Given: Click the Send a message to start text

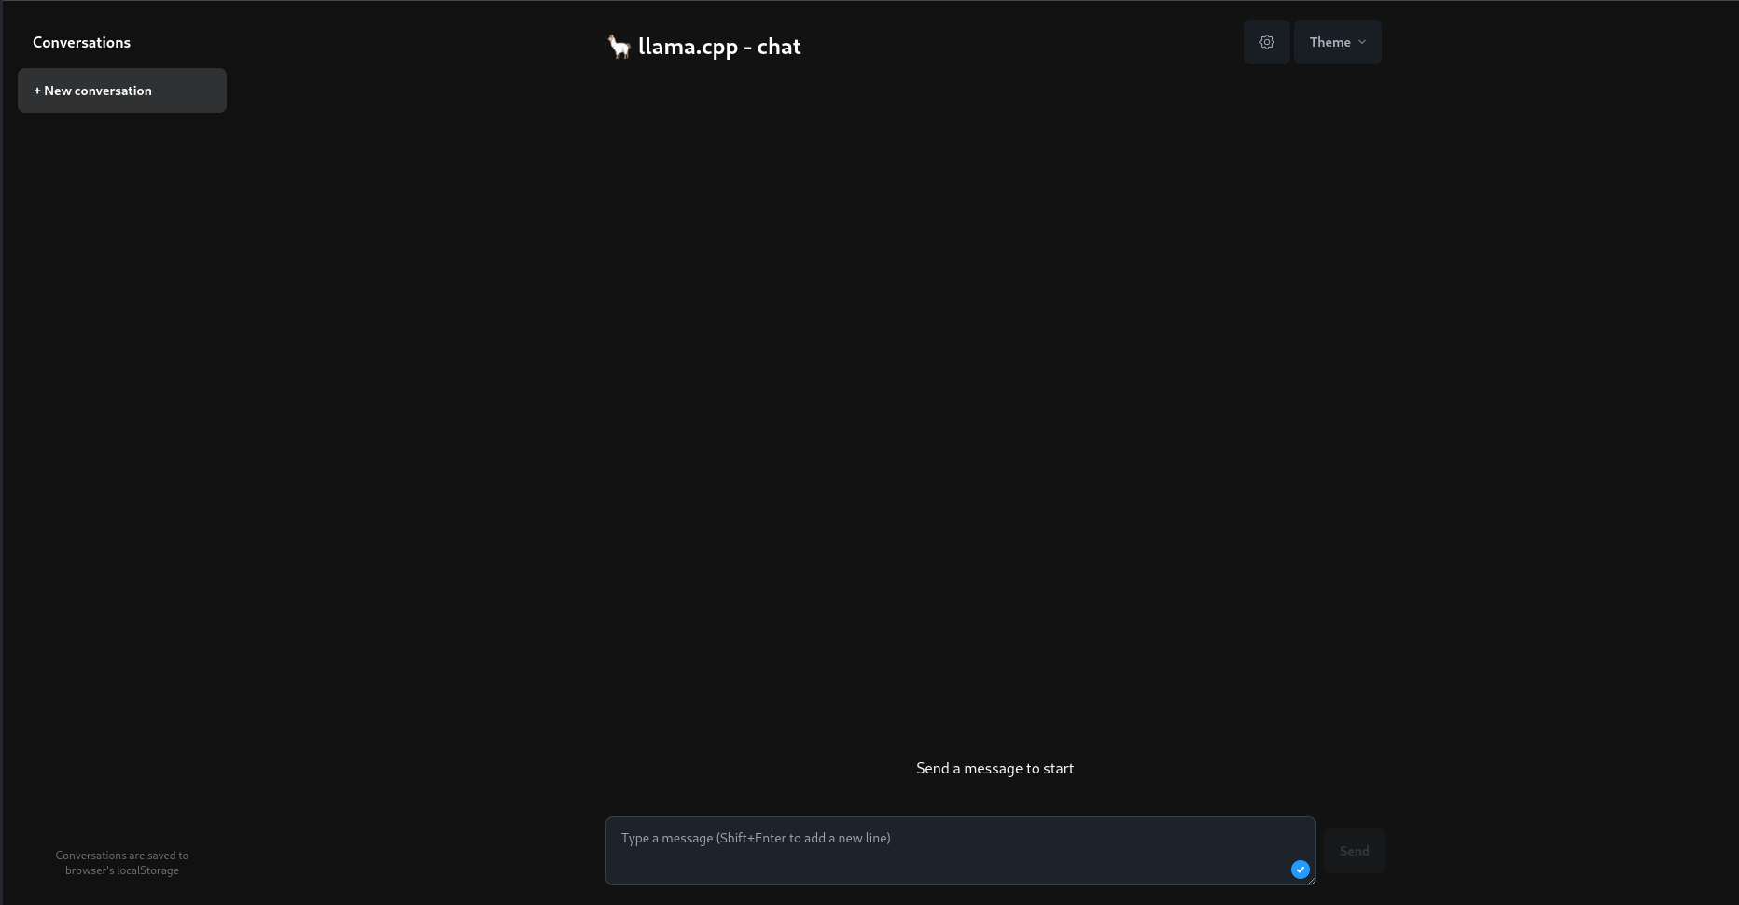Looking at the screenshot, I should pos(995,769).
